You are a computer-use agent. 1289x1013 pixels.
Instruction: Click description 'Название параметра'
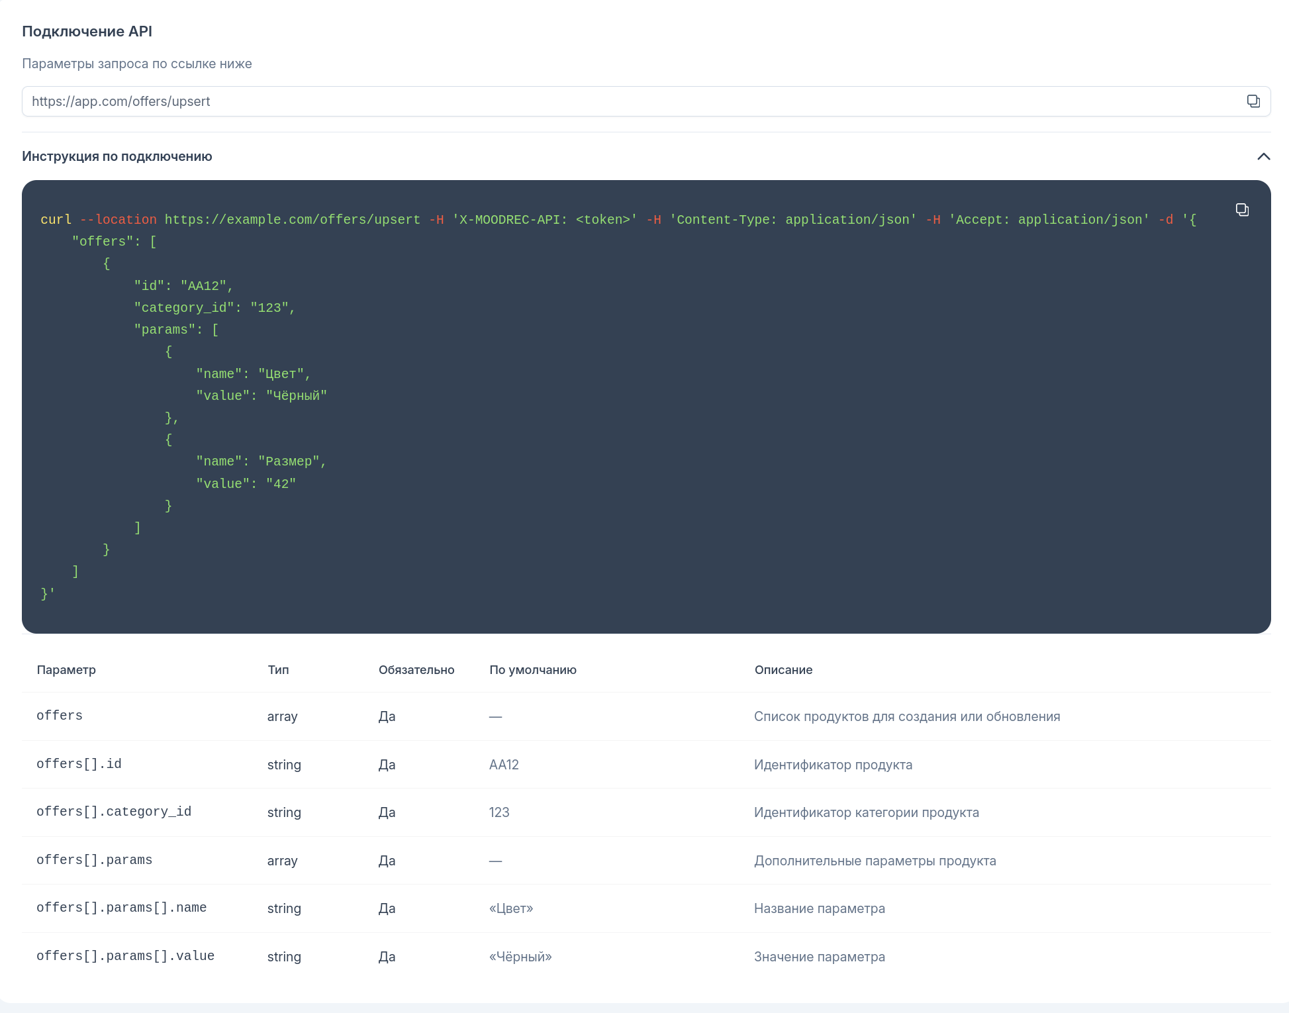coord(819,908)
